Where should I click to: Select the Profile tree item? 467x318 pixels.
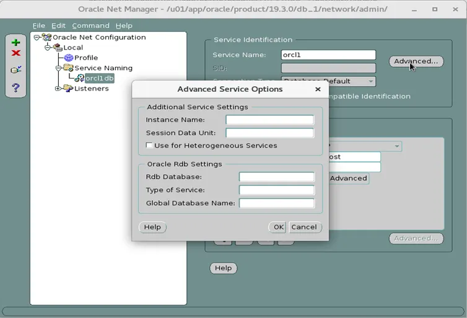[x=85, y=58]
